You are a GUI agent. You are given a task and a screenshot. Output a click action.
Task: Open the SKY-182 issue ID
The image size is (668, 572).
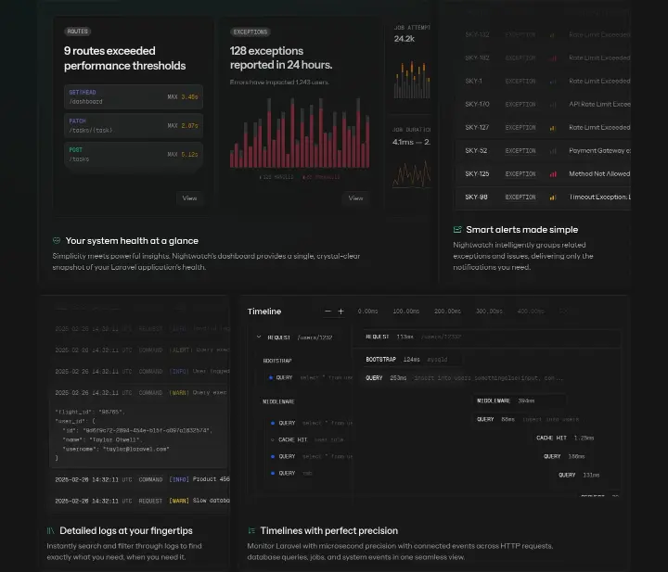(x=477, y=57)
